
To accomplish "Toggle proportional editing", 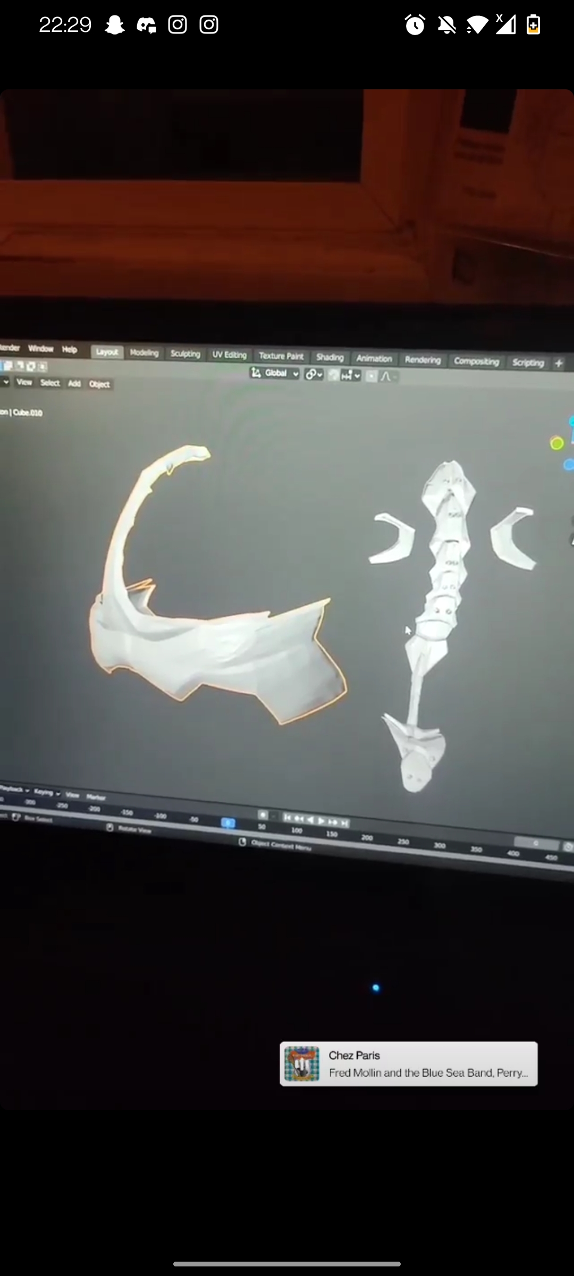I will pyautogui.click(x=372, y=376).
